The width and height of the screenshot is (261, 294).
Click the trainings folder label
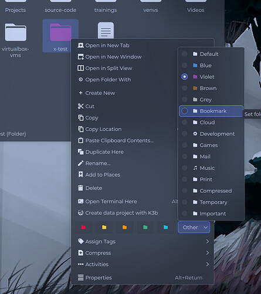click(106, 10)
